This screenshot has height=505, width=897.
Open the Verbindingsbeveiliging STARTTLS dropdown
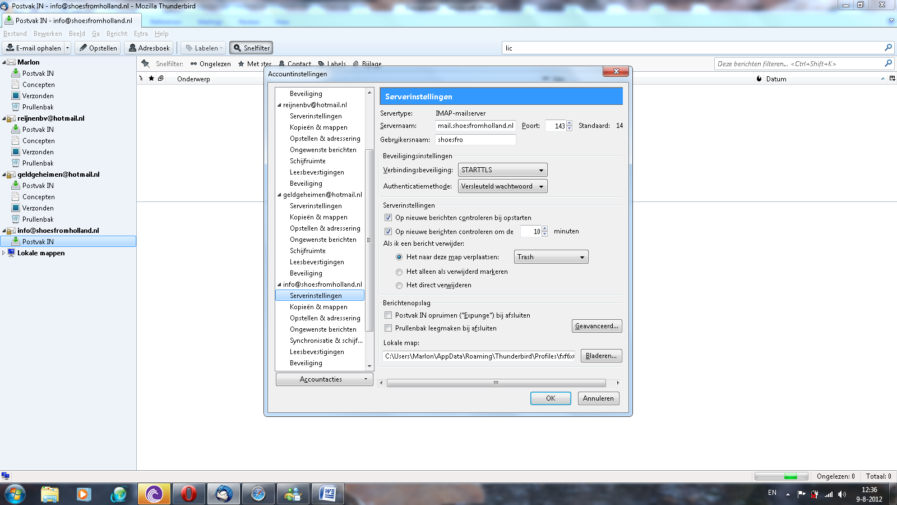point(502,170)
